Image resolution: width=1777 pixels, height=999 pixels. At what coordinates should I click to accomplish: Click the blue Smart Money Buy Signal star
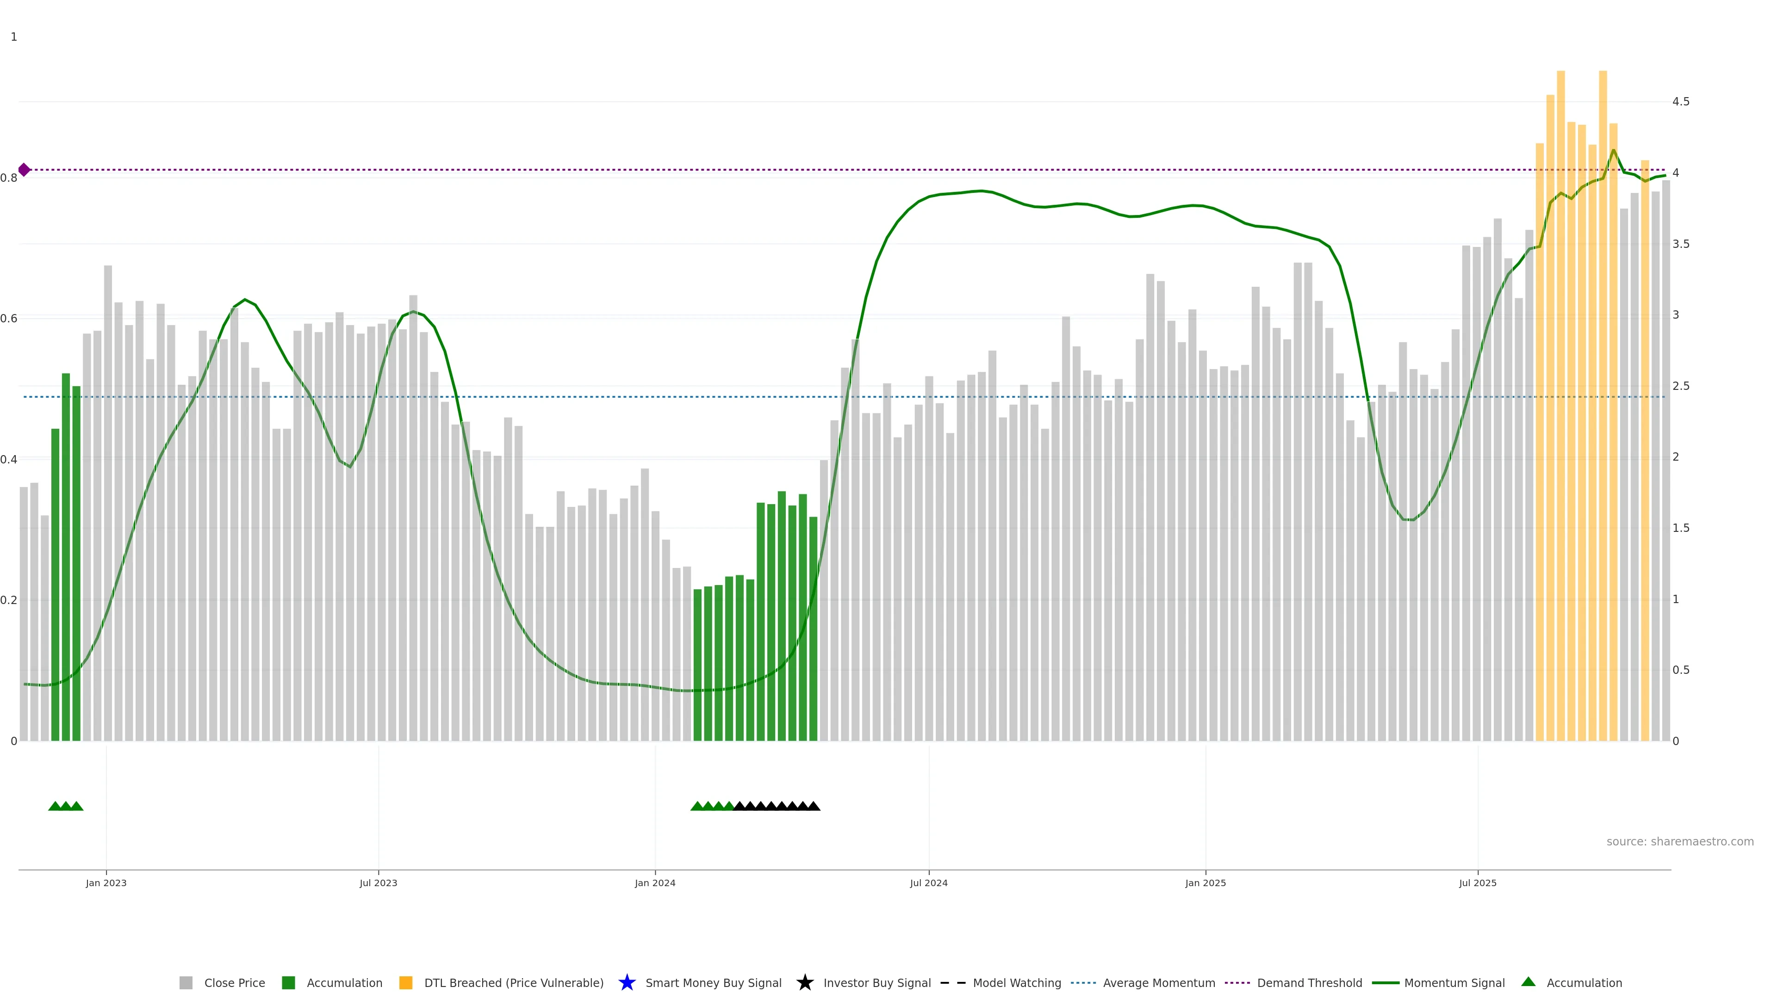pyautogui.click(x=627, y=982)
